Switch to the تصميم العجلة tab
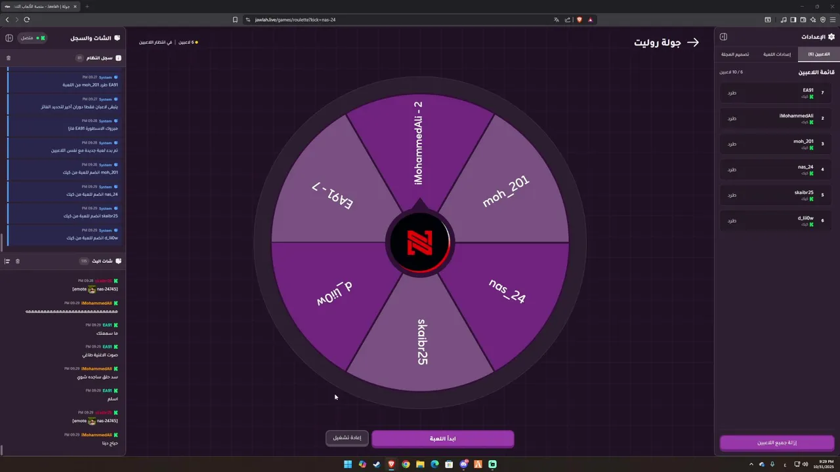 point(735,54)
